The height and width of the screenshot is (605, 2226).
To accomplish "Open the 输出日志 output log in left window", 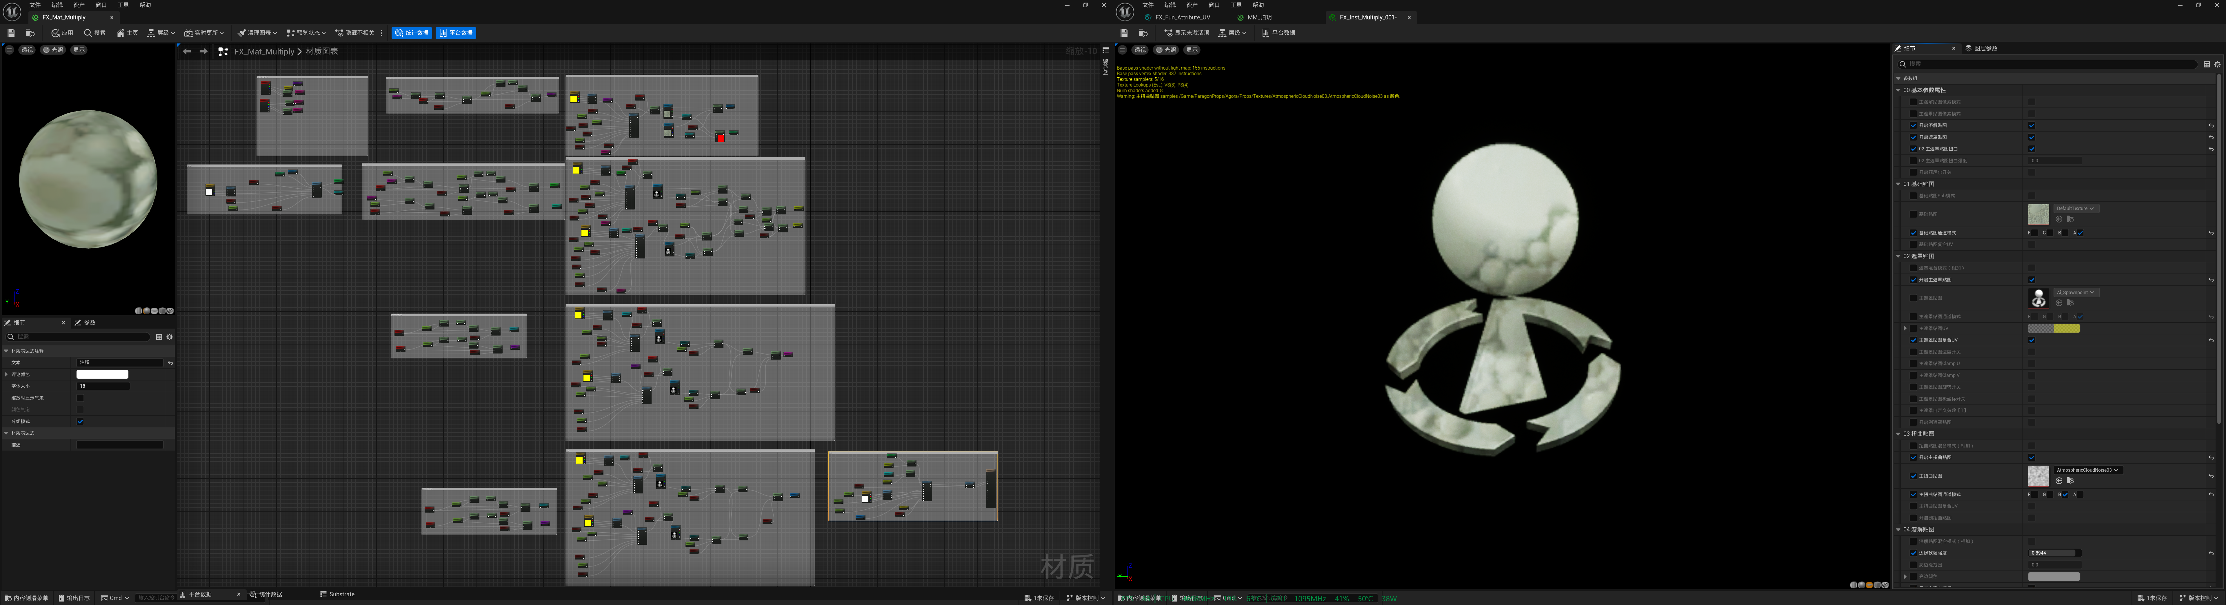I will 74,598.
